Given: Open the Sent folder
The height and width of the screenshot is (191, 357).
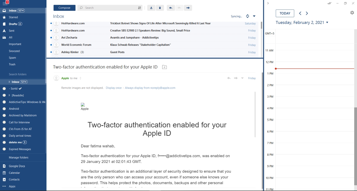Looking at the screenshot, I should coord(12,31).
